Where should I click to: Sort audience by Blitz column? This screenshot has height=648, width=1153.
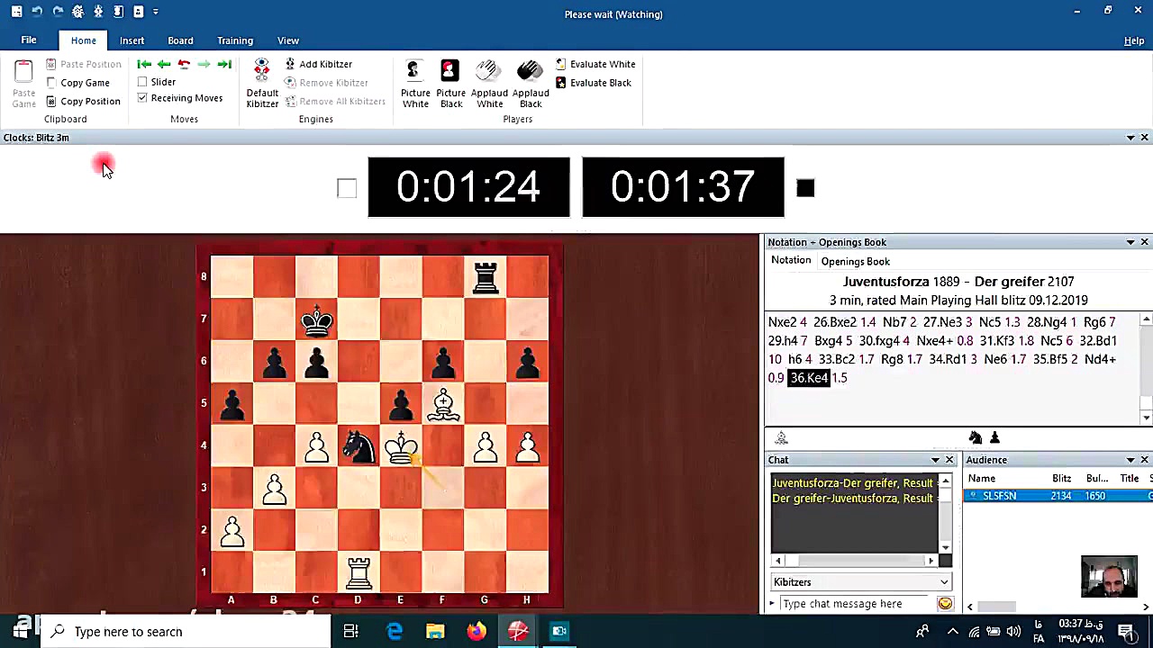point(1061,479)
